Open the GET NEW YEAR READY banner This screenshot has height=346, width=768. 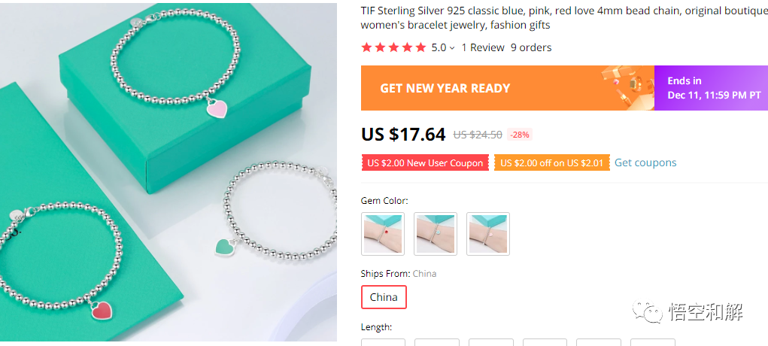point(445,88)
